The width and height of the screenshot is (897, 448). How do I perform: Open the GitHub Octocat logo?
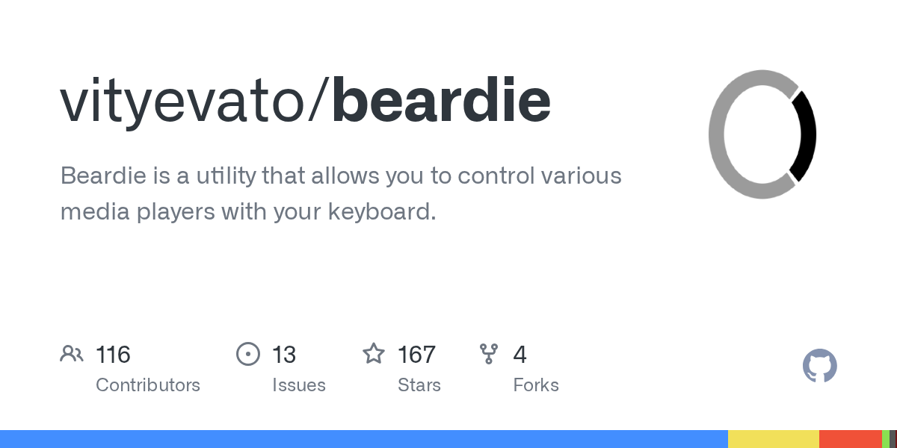click(820, 366)
